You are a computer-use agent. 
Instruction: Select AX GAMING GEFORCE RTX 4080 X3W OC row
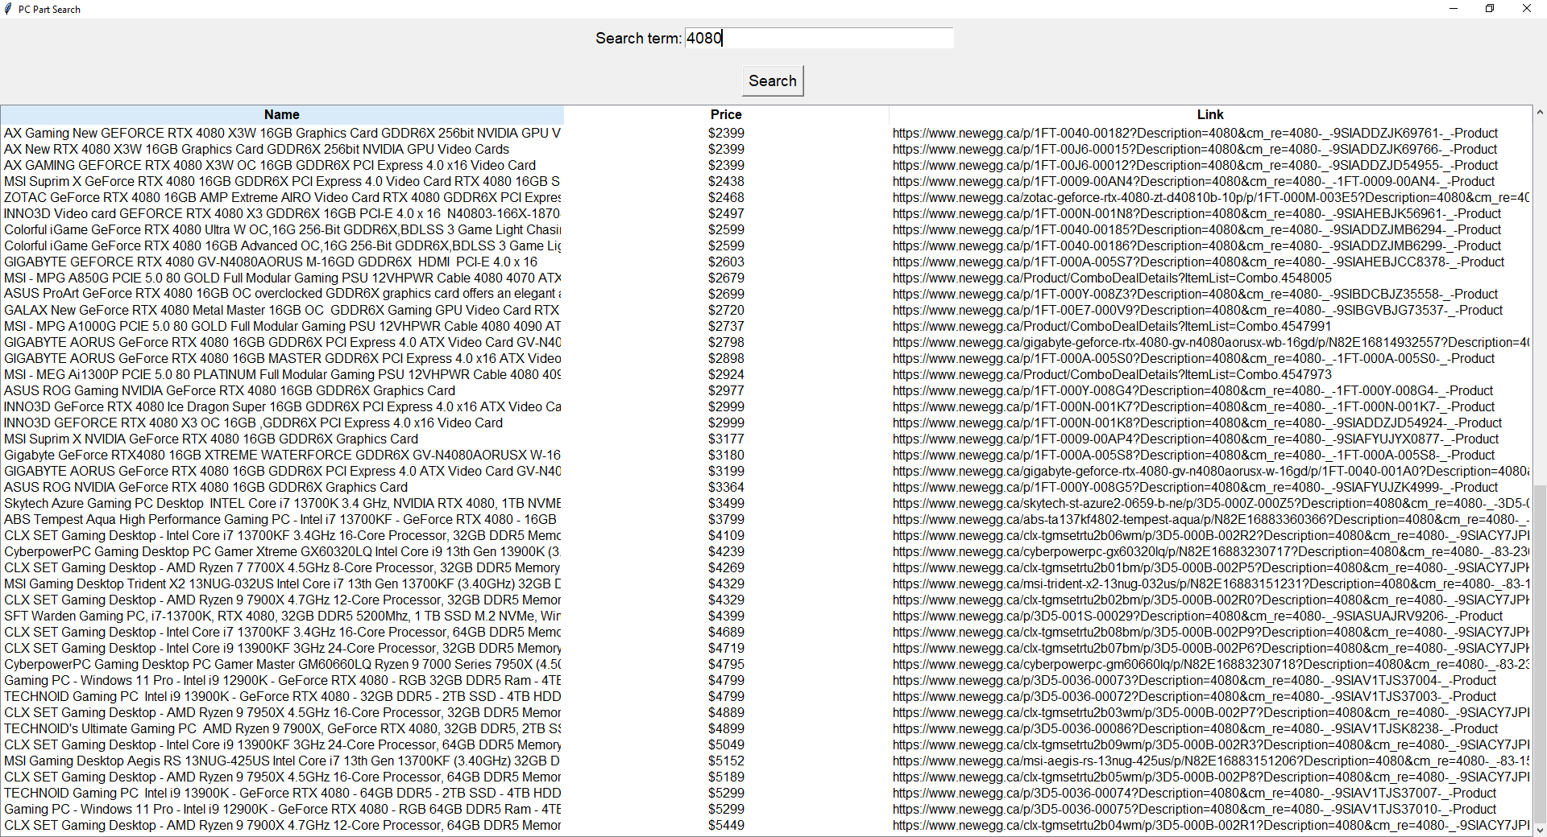coord(765,165)
